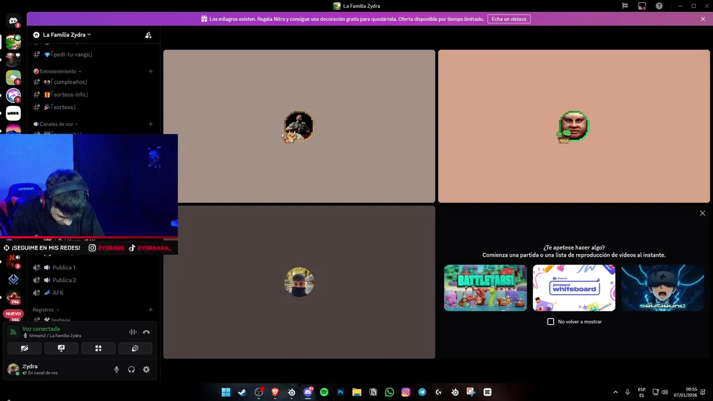Deafen or undeafen headphones
The width and height of the screenshot is (713, 401).
(x=131, y=369)
